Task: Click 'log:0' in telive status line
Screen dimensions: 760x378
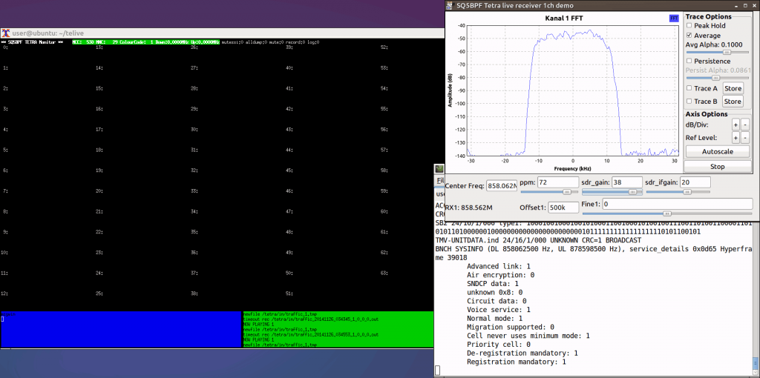Action: [314, 42]
